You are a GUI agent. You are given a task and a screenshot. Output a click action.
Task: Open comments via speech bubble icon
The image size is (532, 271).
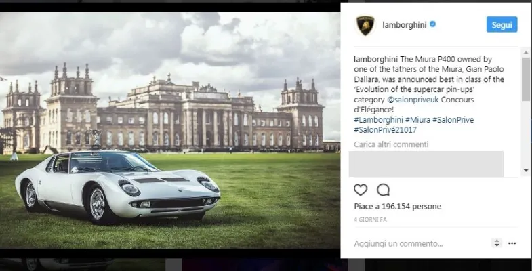coord(383,190)
